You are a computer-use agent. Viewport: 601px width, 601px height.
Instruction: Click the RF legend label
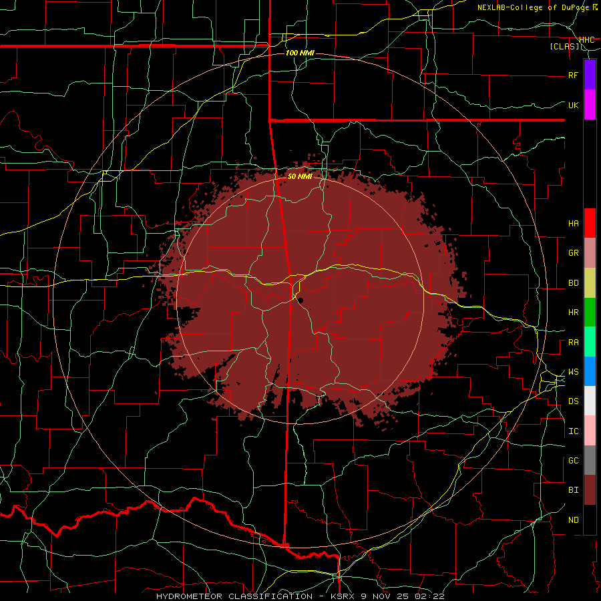pos(573,75)
